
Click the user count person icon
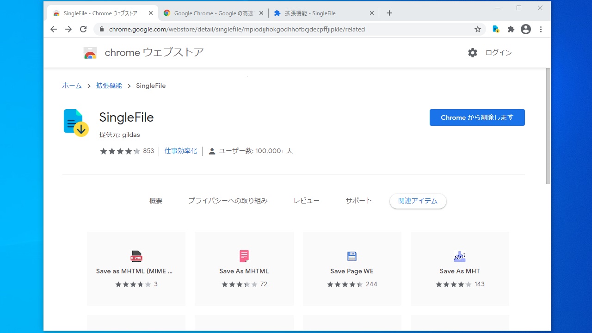click(212, 151)
